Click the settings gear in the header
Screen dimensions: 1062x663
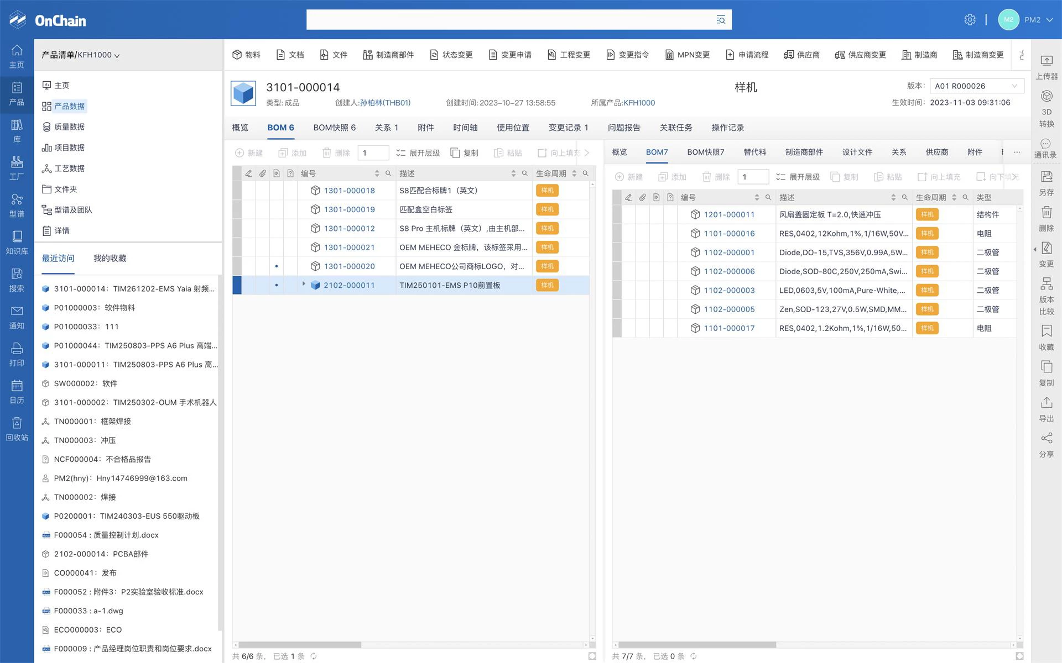click(970, 20)
